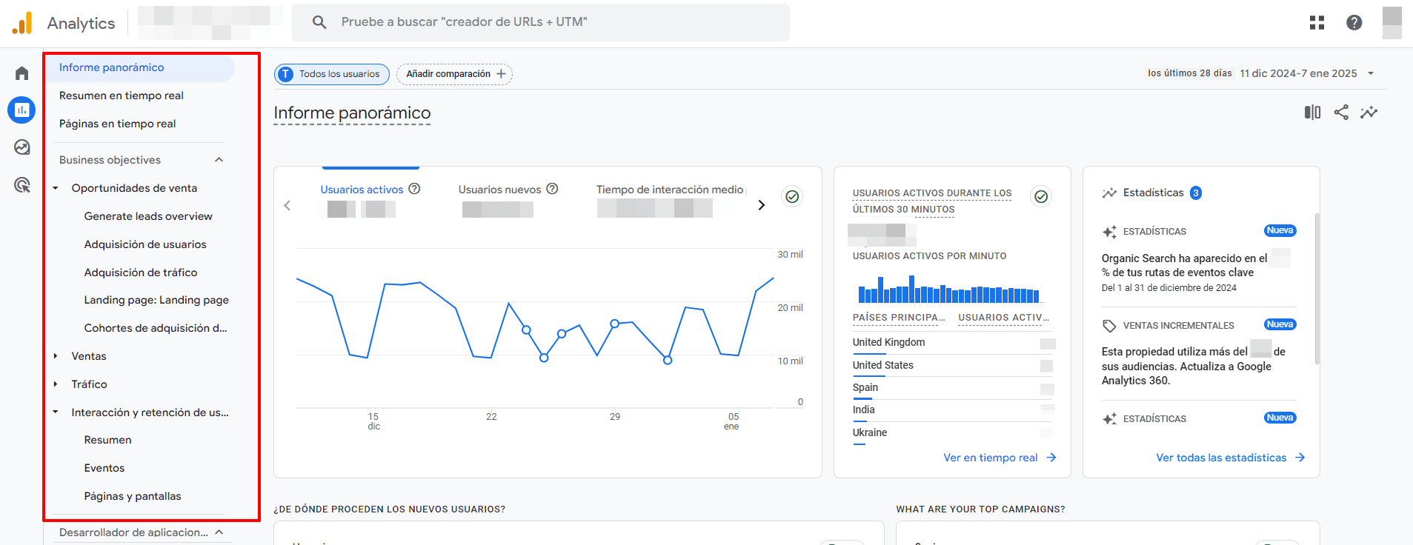Click the India country row
This screenshot has width=1413, height=545.
(x=954, y=410)
